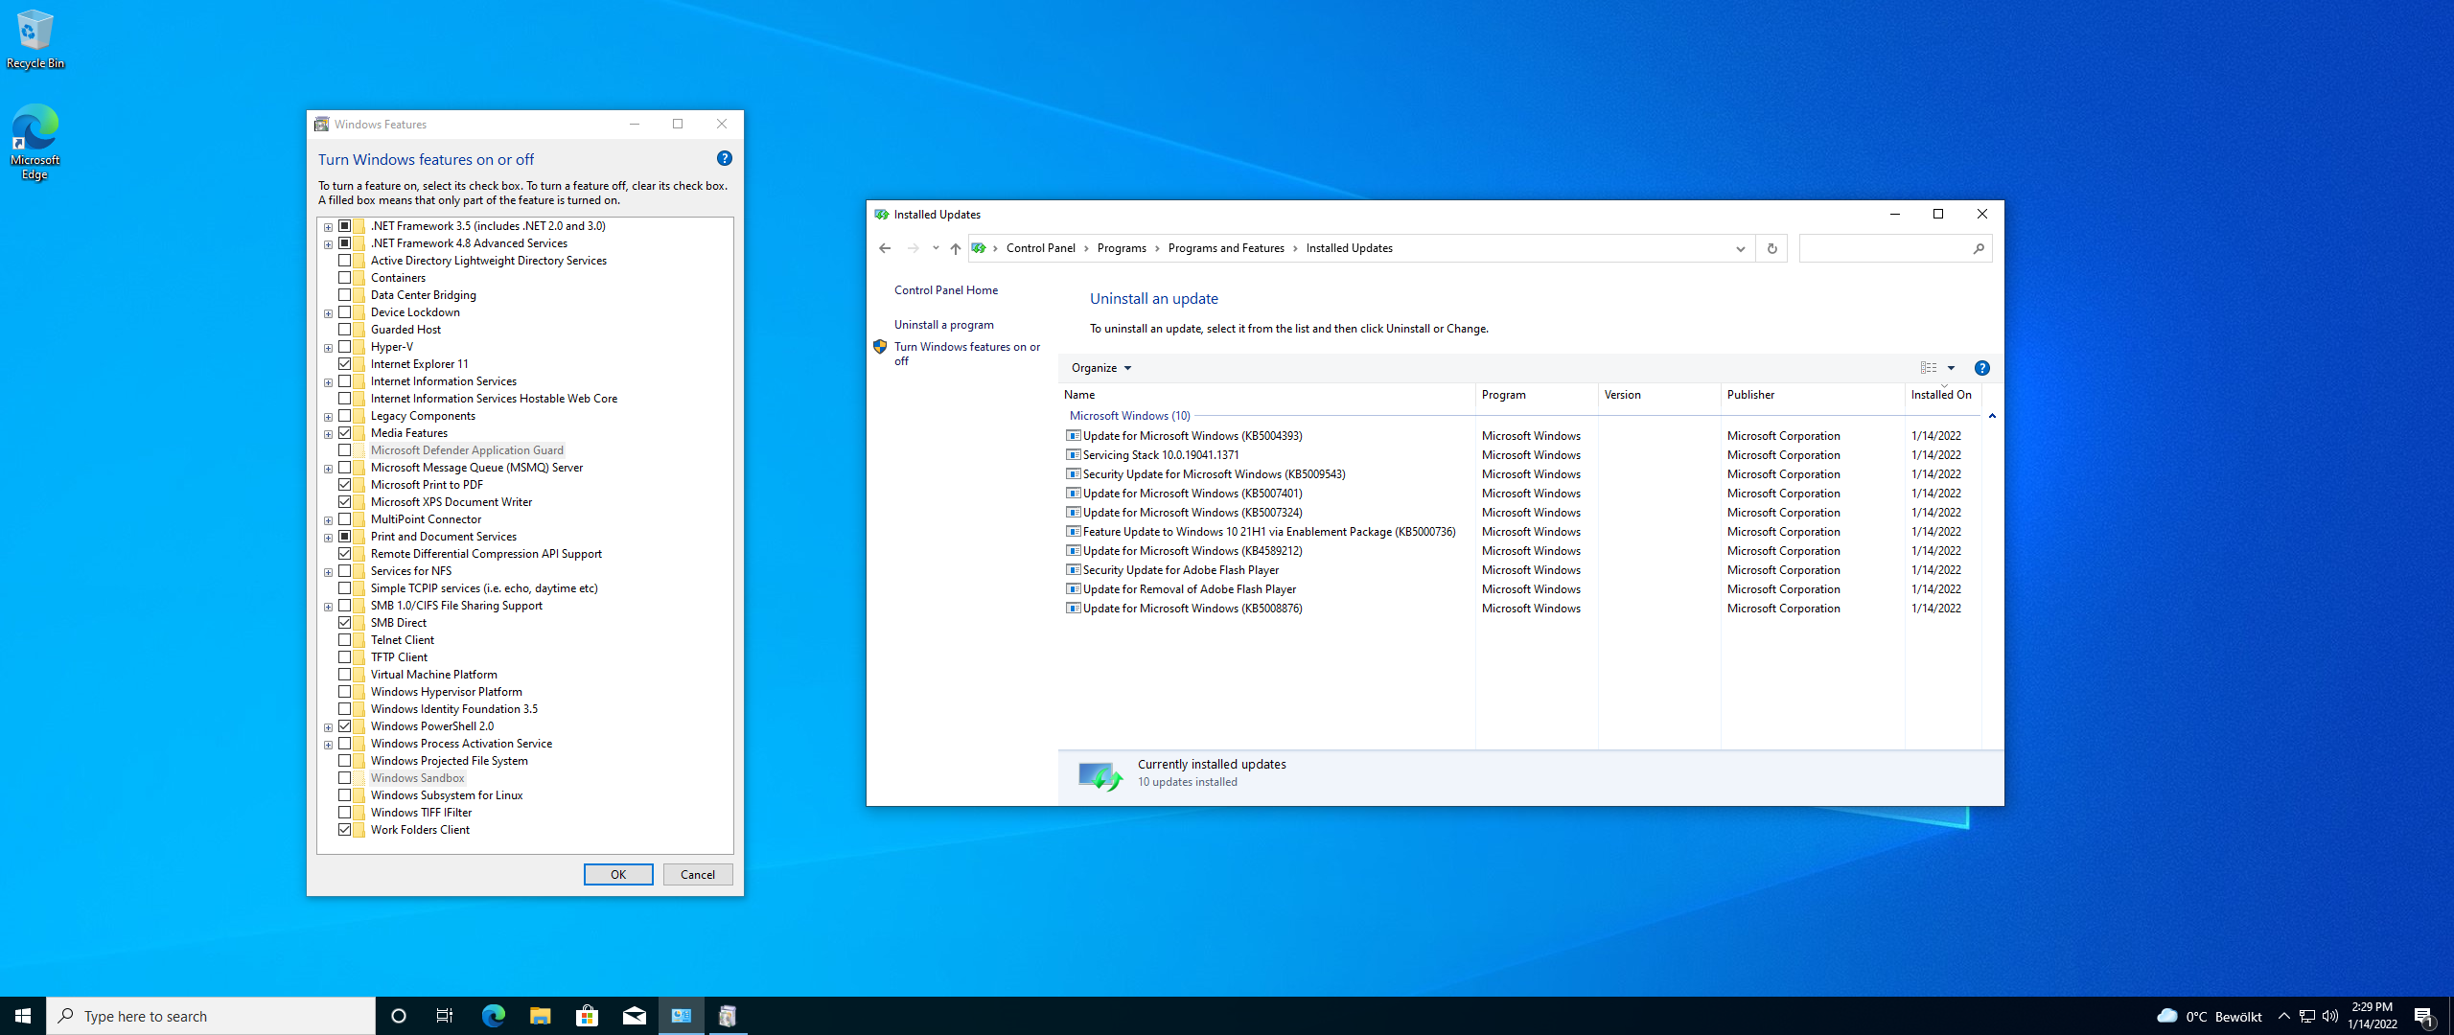The height and width of the screenshot is (1035, 2454).
Task: Click the back arrow in Installed Updates
Action: click(885, 248)
